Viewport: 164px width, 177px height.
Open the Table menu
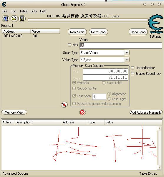click(23, 11)
